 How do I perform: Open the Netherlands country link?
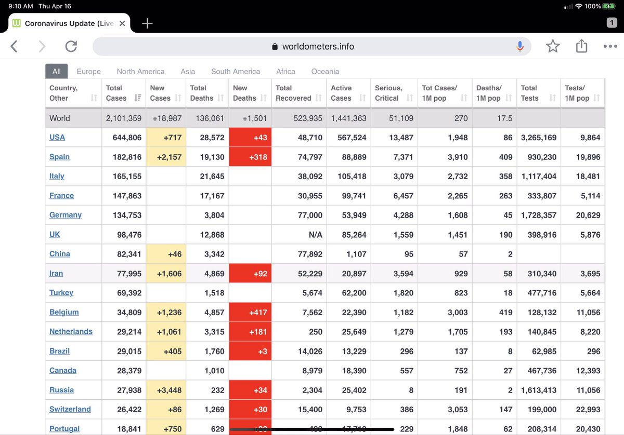click(71, 332)
